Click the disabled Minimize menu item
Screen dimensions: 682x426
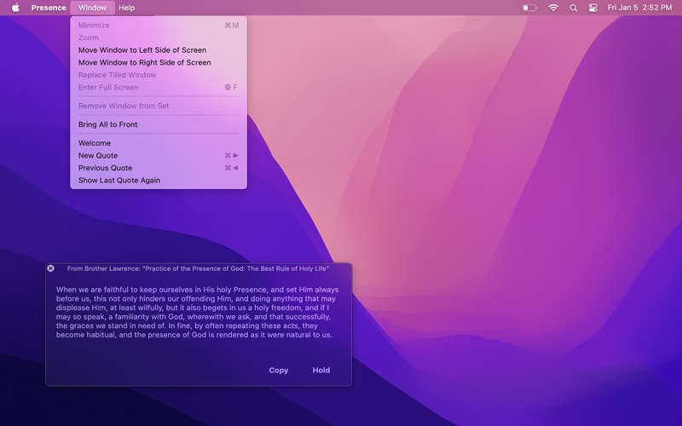point(159,26)
